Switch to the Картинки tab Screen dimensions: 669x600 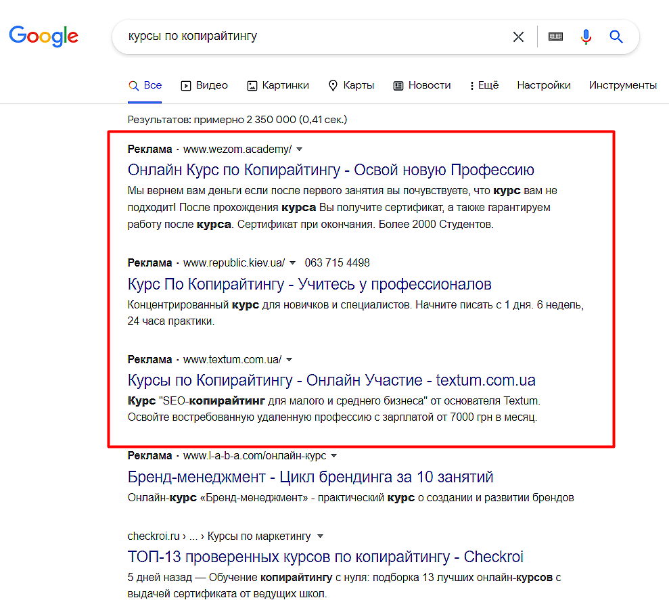[x=278, y=85]
